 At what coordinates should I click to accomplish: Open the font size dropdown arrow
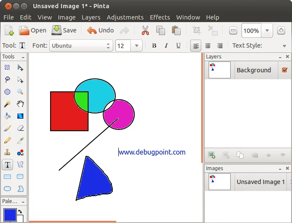(136, 45)
